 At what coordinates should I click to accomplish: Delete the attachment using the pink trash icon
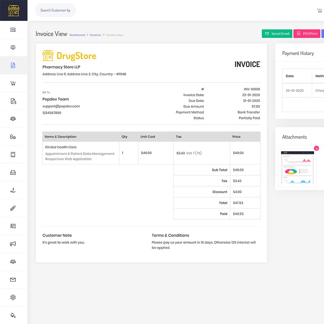(x=316, y=148)
